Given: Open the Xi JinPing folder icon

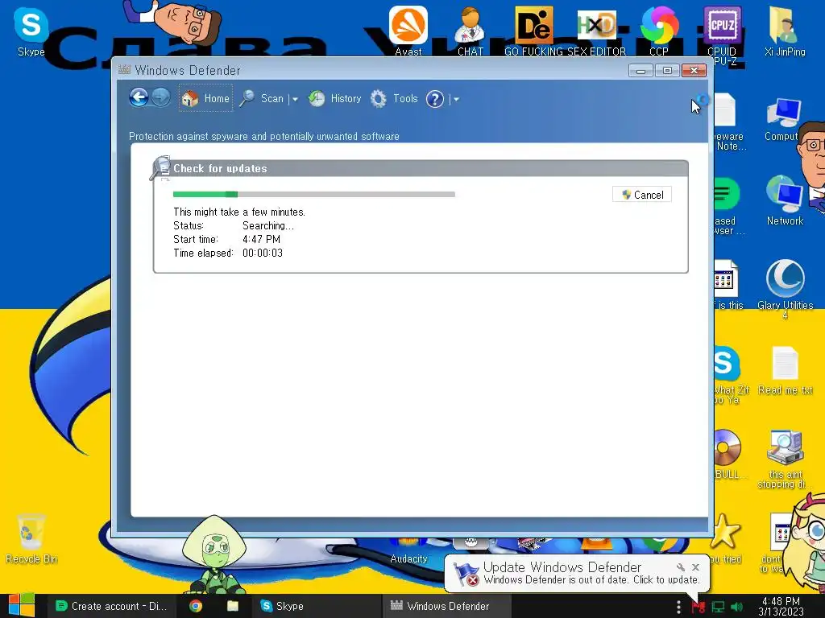Looking at the screenshot, I should tap(785, 31).
